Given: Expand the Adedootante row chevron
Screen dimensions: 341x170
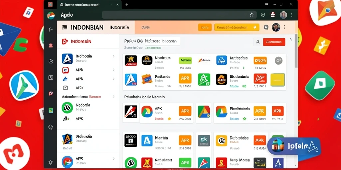Looking at the screenshot, I should click(114, 97).
